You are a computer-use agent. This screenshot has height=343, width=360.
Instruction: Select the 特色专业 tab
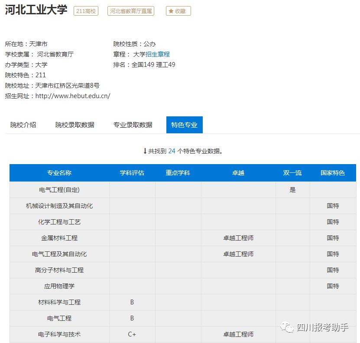pyautogui.click(x=184, y=125)
